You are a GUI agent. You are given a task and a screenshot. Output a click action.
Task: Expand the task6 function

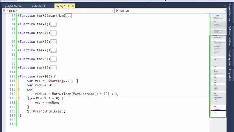click(x=18, y=41)
